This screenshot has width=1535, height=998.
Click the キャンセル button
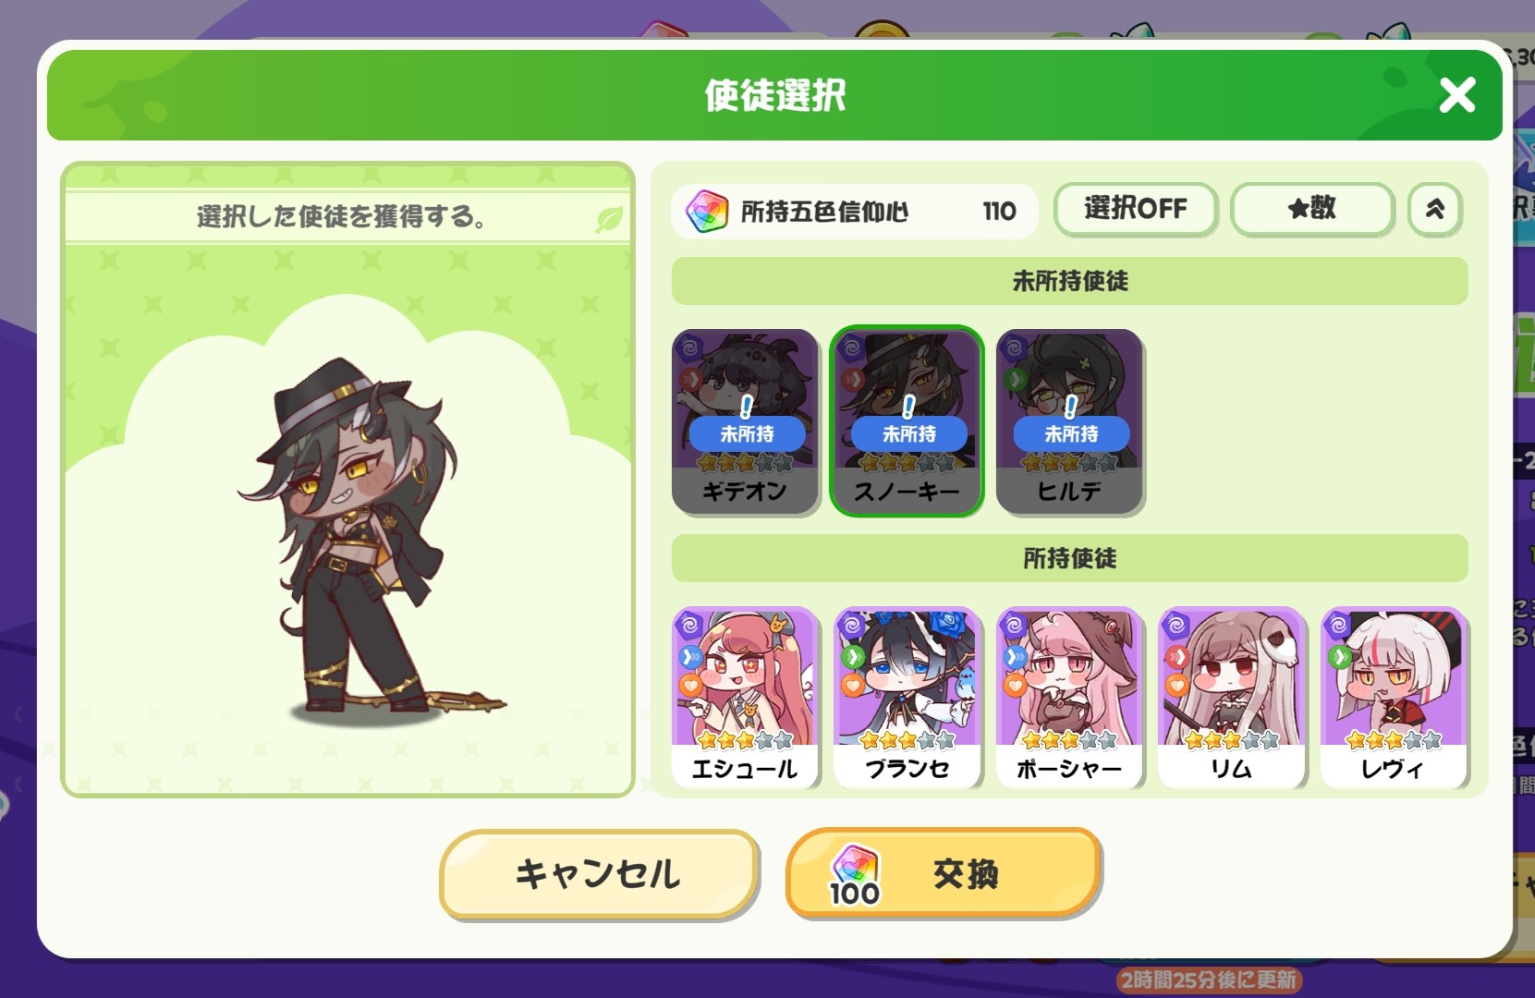pyautogui.click(x=599, y=874)
